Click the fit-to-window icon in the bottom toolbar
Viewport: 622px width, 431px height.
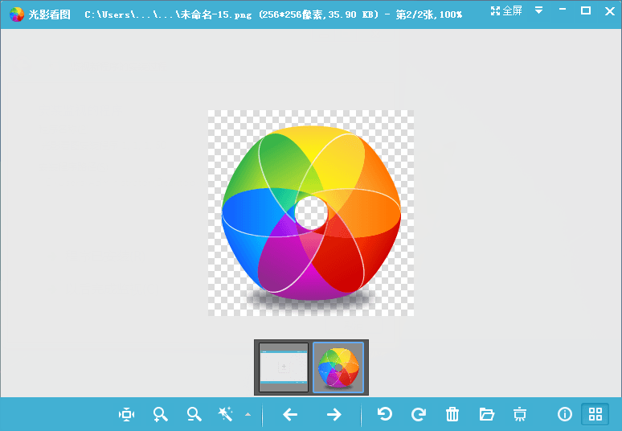126,414
